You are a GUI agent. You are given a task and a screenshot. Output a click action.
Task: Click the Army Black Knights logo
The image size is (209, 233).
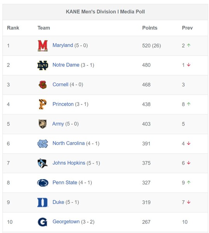point(42,124)
